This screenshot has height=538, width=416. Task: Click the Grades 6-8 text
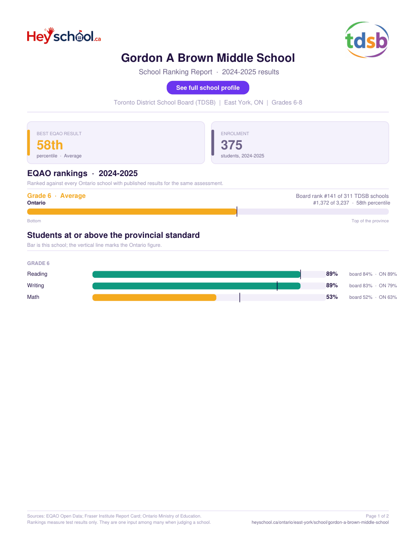(287, 102)
